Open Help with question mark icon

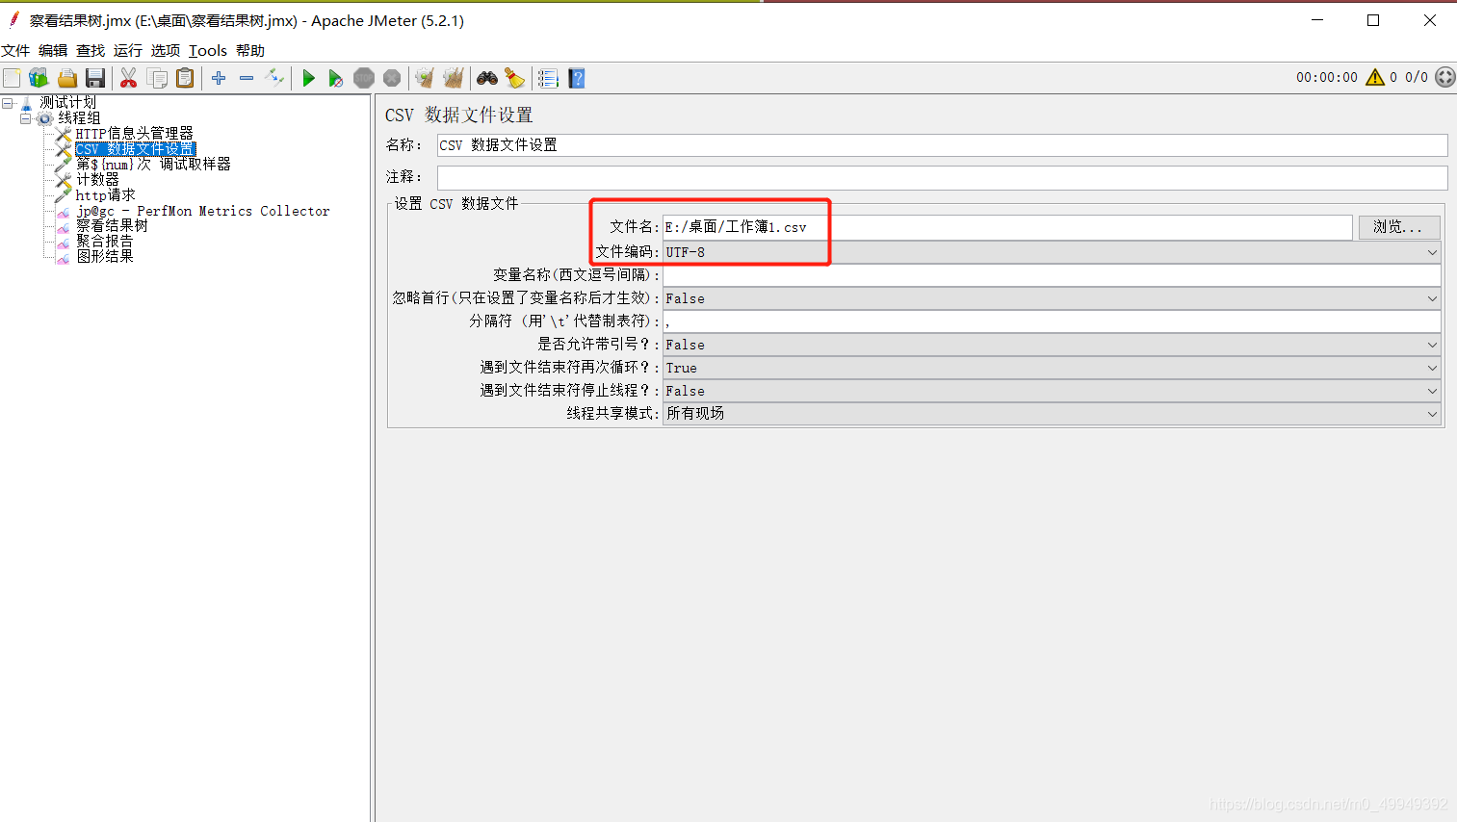(577, 78)
